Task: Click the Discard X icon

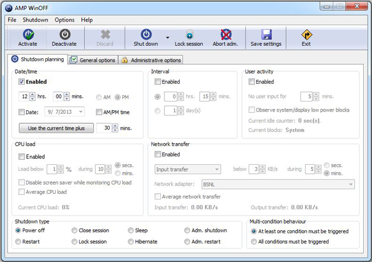Action: point(105,35)
